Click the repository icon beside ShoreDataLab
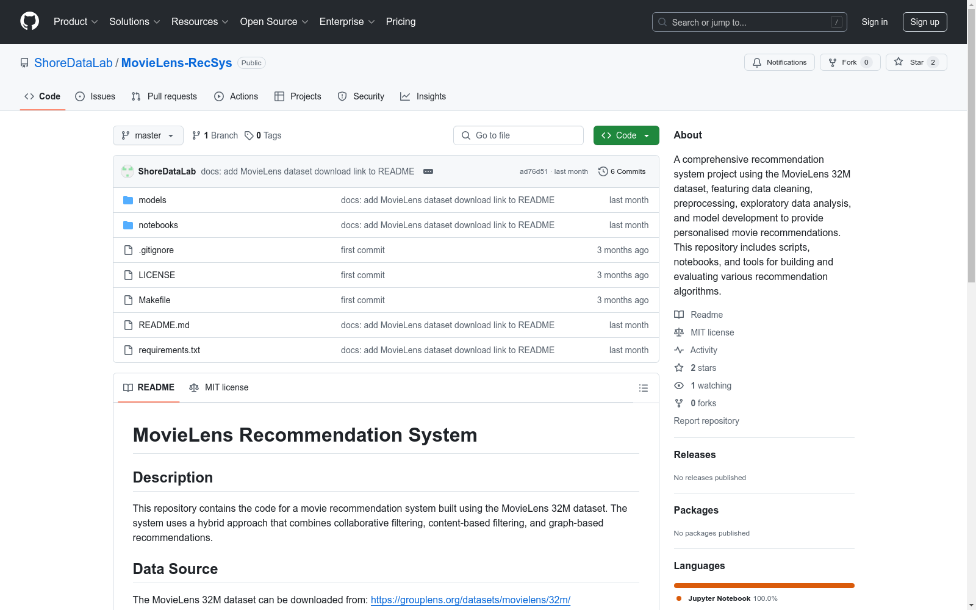Viewport: 976px width, 610px height. coord(24,63)
